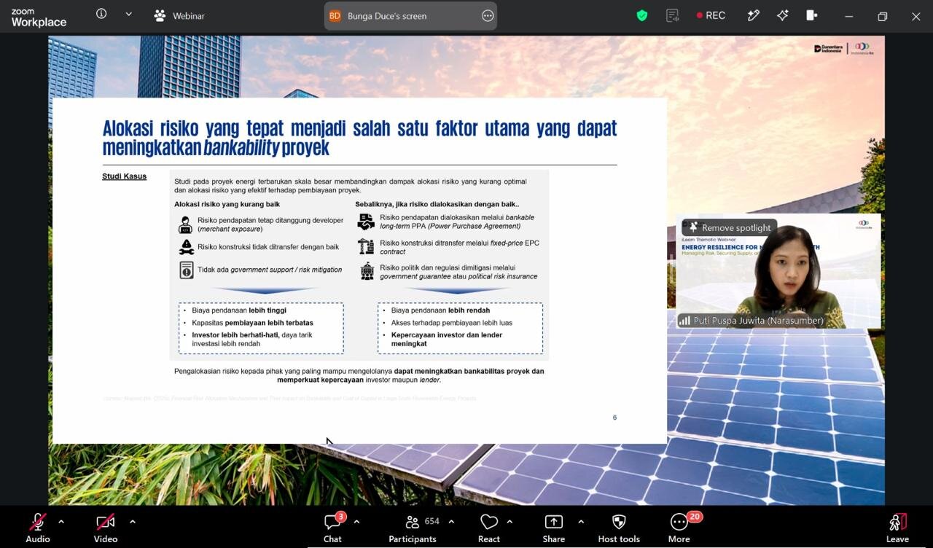Open the React emoji menu
Image resolution: width=933 pixels, height=548 pixels.
point(489,528)
